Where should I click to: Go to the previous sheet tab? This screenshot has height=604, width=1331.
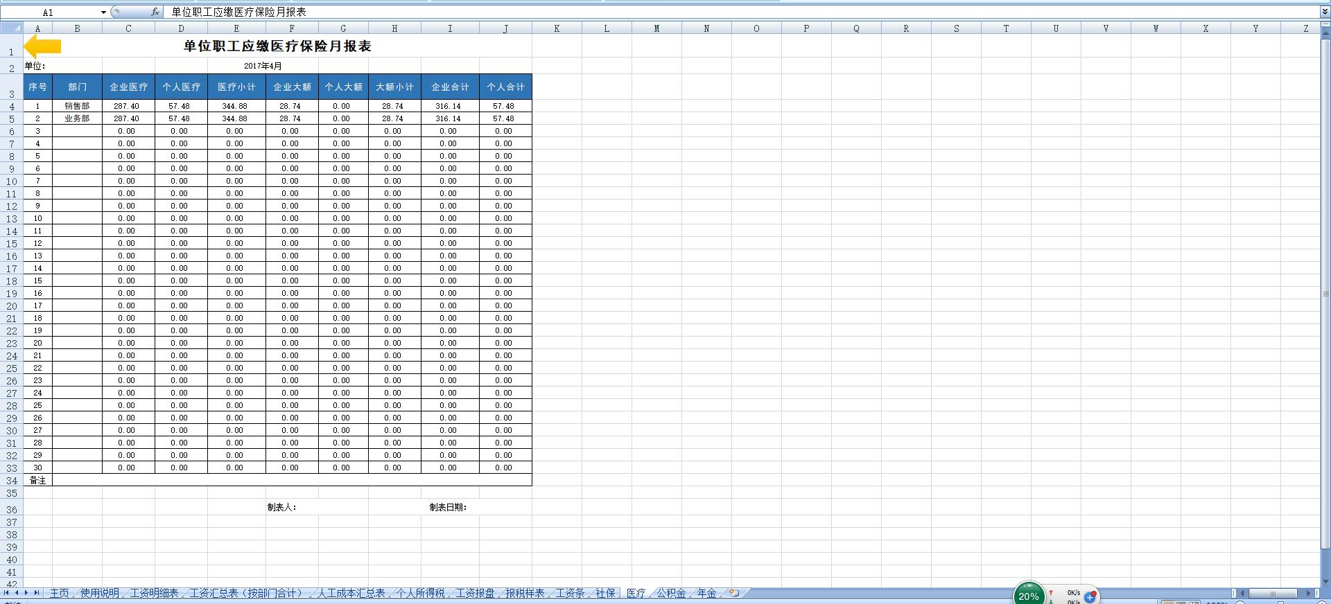tap(16, 593)
